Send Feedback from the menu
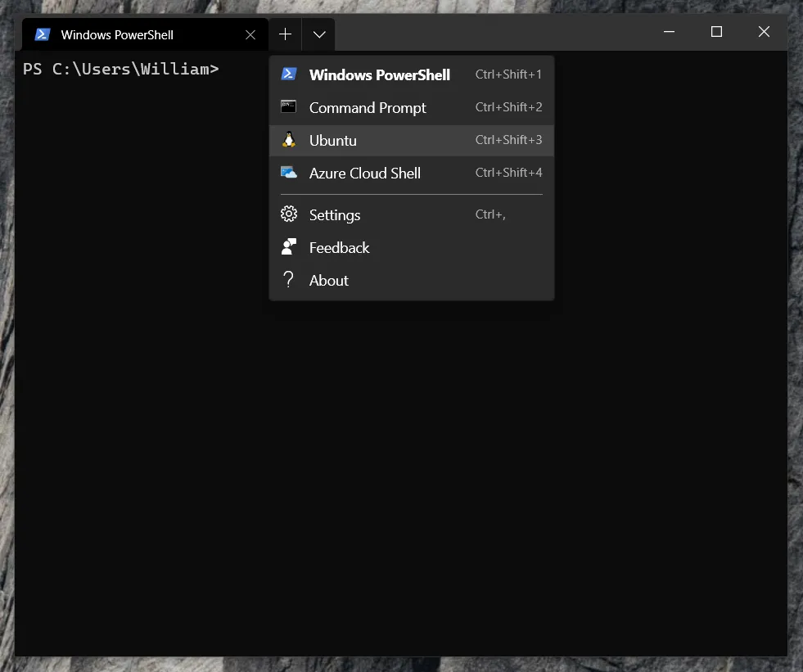The height and width of the screenshot is (672, 803). tap(338, 246)
